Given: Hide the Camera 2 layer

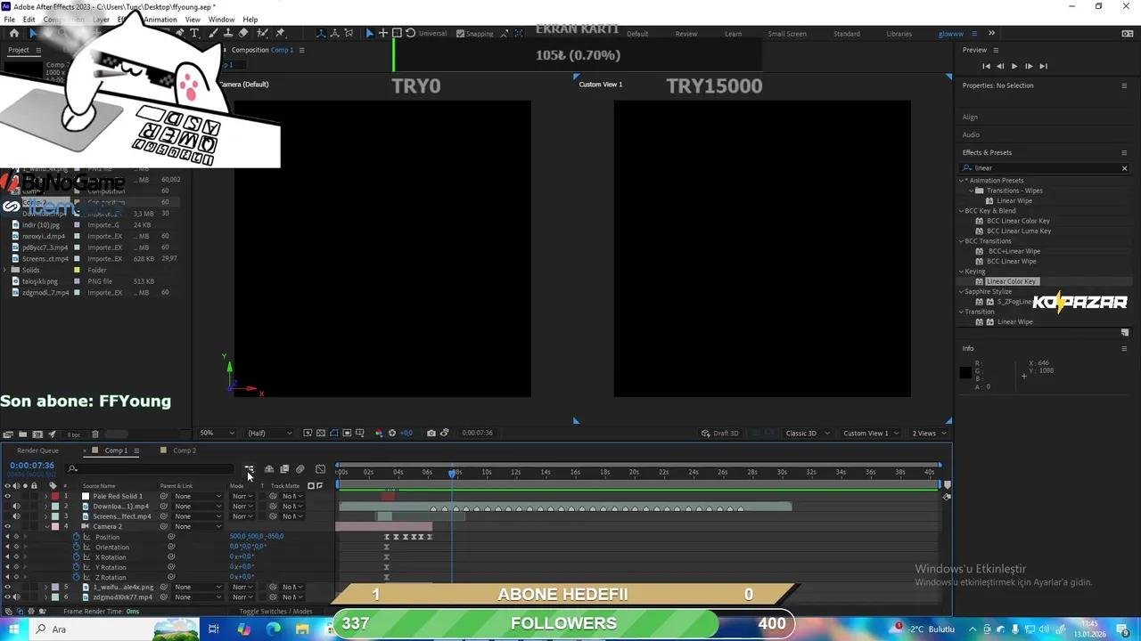Looking at the screenshot, I should [x=7, y=526].
